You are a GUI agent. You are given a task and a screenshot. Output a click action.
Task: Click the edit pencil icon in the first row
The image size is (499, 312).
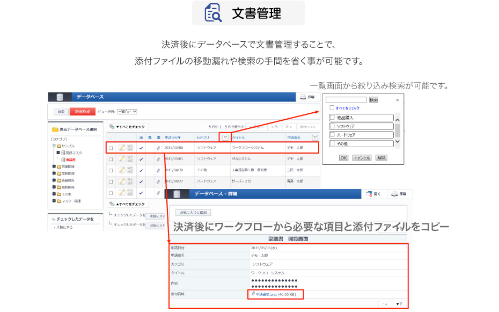point(122,148)
